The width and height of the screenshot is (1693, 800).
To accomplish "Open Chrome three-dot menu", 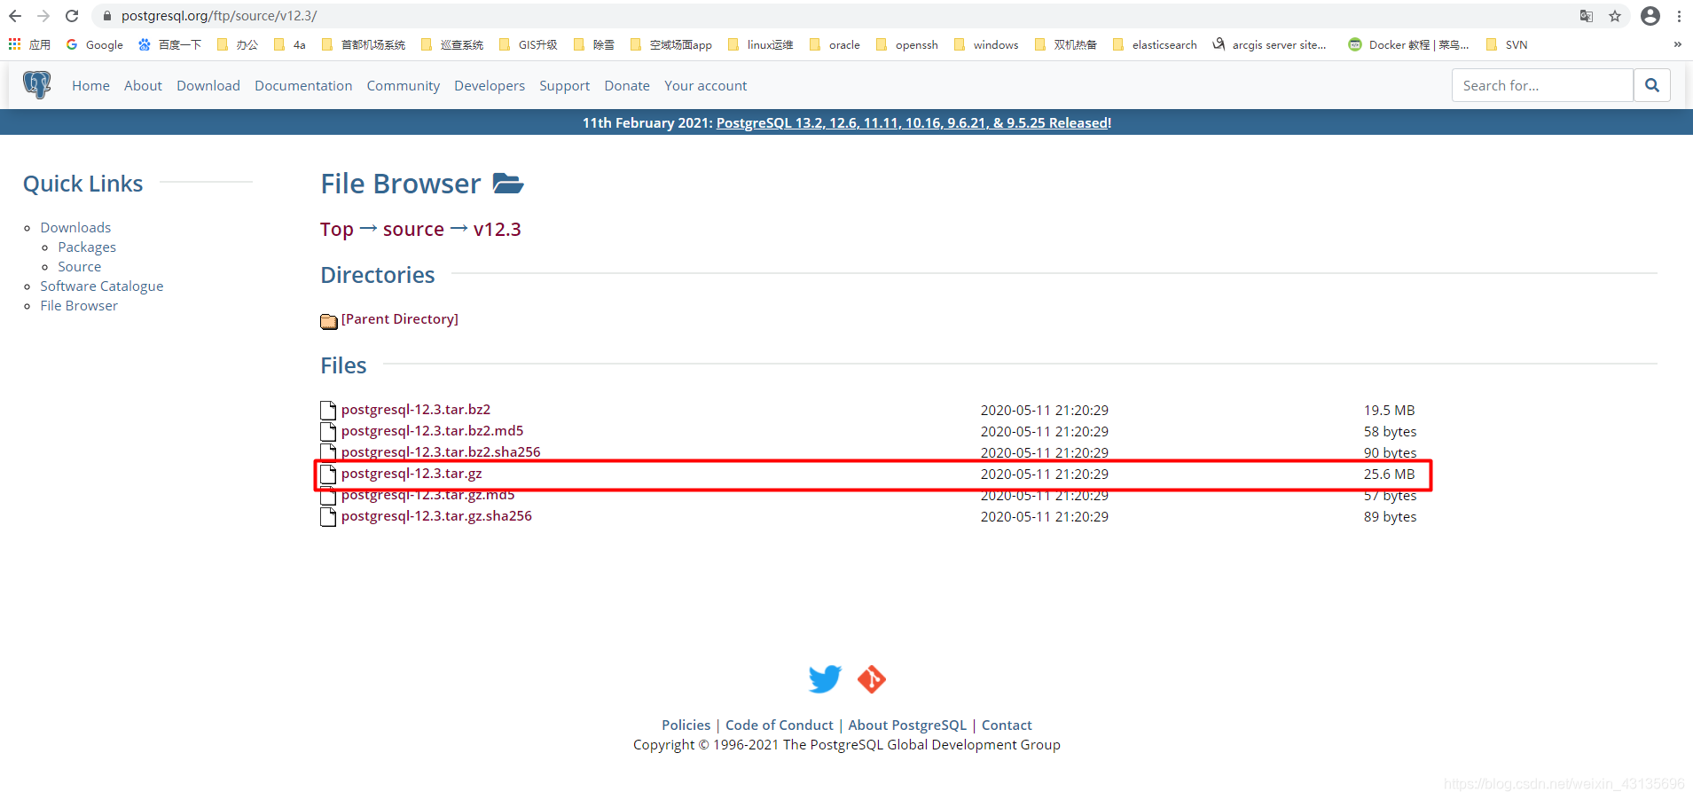I will (x=1679, y=16).
